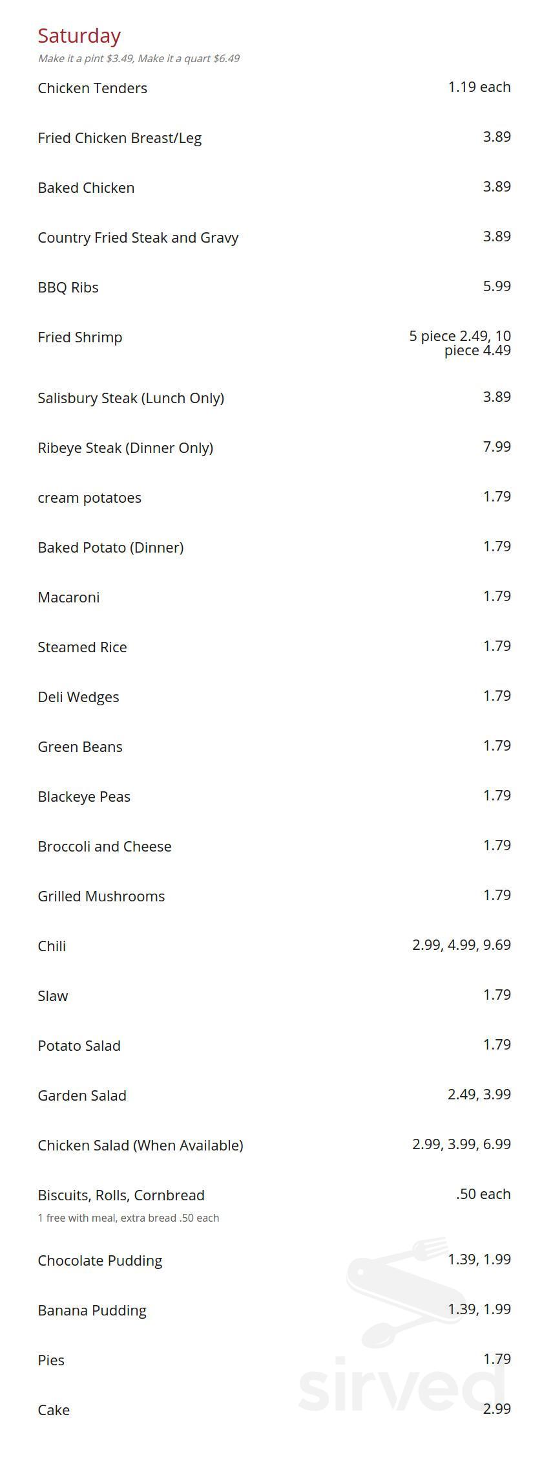Click Ribeye Steak (Dinner Only)
Viewport: 542px width, 1463px height.
point(125,448)
